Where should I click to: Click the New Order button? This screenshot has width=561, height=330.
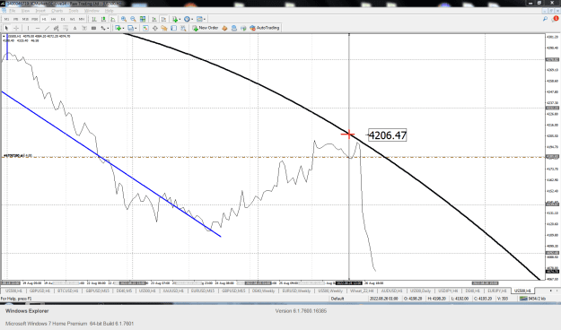[205, 28]
